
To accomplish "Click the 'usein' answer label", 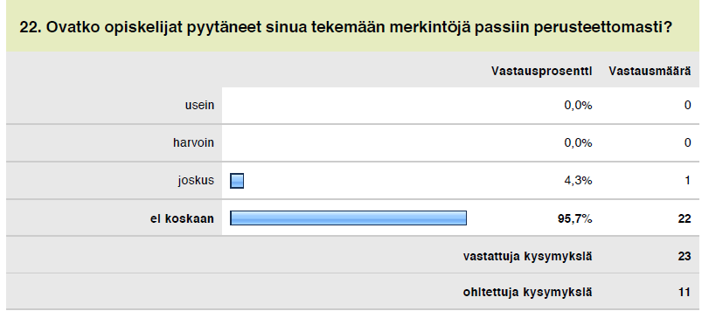I will tap(199, 105).
